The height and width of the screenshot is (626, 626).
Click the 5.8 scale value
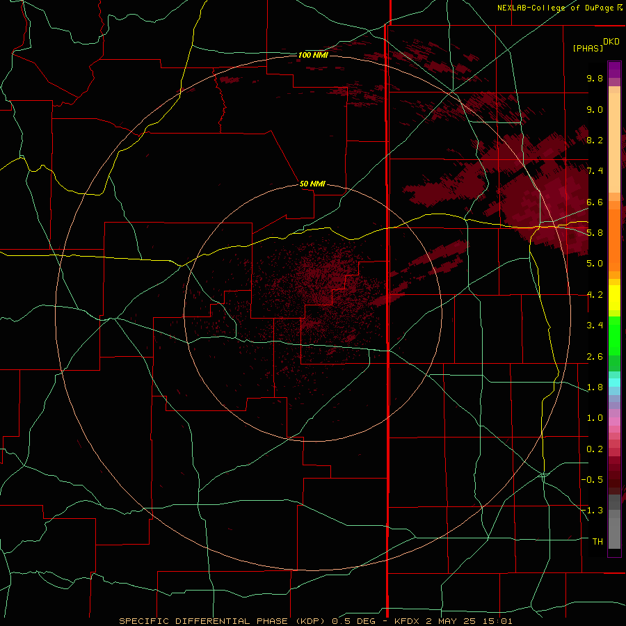coord(595,233)
